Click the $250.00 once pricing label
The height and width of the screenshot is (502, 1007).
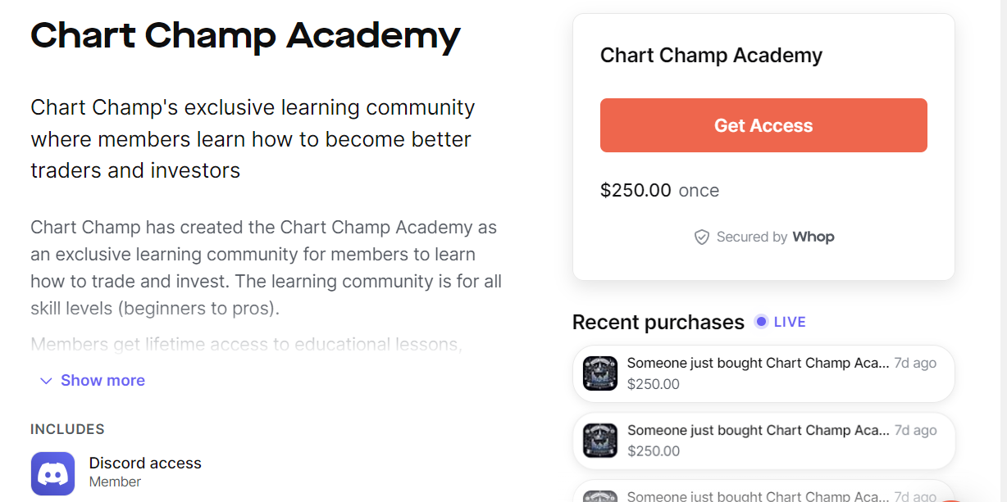659,190
